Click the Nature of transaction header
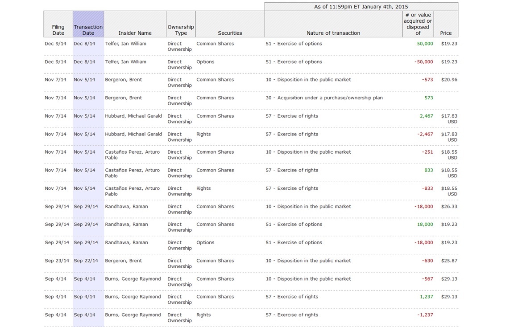The image size is (514, 327). (x=333, y=33)
